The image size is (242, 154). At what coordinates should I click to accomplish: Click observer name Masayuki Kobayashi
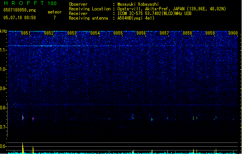tap(138, 4)
